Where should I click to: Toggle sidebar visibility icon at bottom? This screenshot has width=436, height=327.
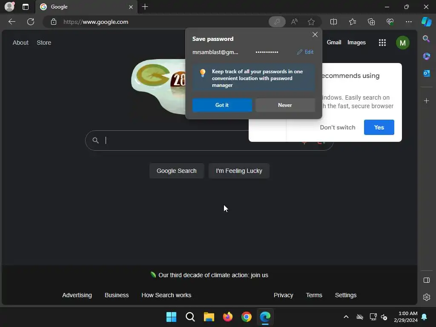[426, 280]
